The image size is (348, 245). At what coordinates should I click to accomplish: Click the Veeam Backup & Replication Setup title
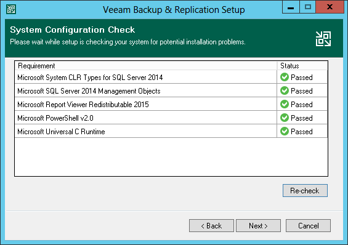(174, 10)
